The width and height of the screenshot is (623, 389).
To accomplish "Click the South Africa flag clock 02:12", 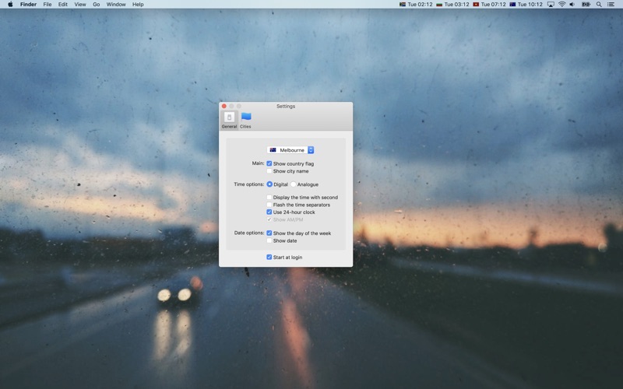I will click(x=416, y=5).
